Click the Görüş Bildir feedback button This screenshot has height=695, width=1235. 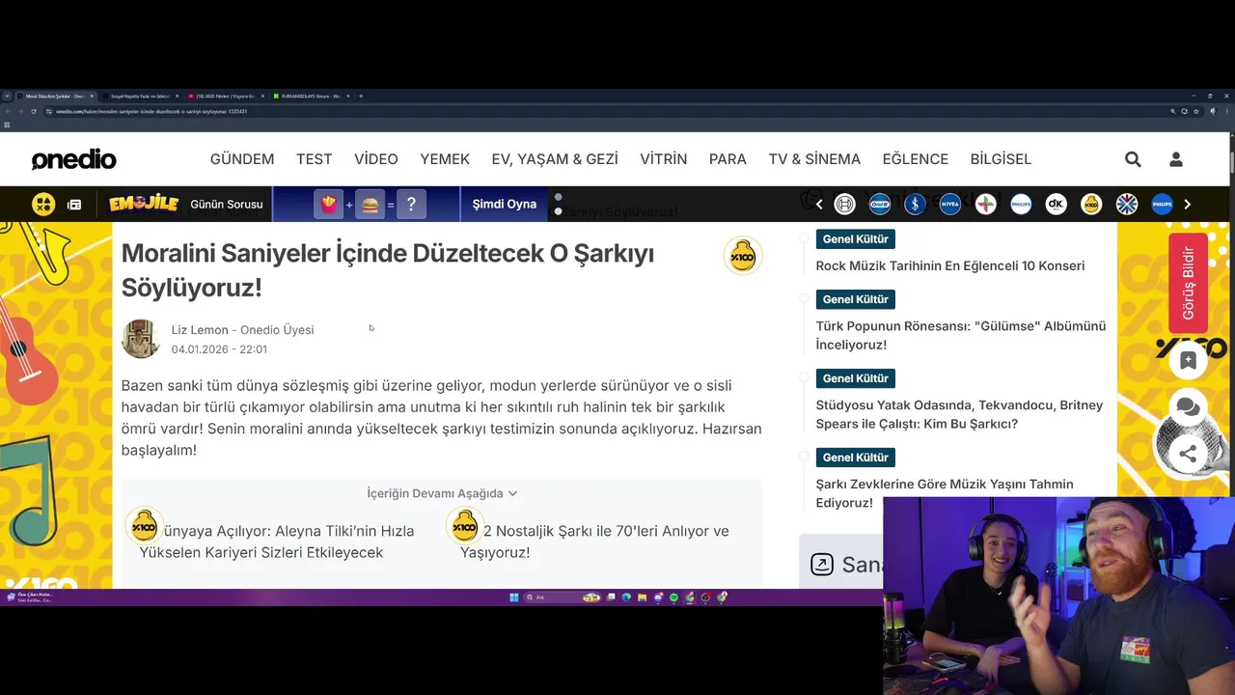pyautogui.click(x=1189, y=283)
